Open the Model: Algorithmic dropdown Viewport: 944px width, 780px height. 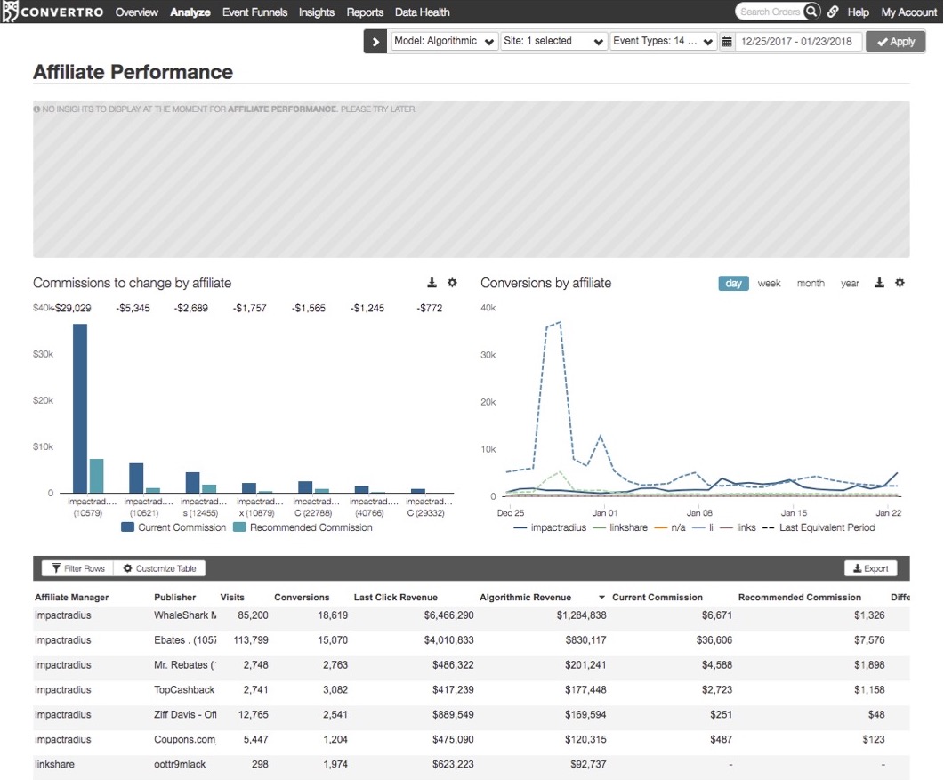(444, 41)
